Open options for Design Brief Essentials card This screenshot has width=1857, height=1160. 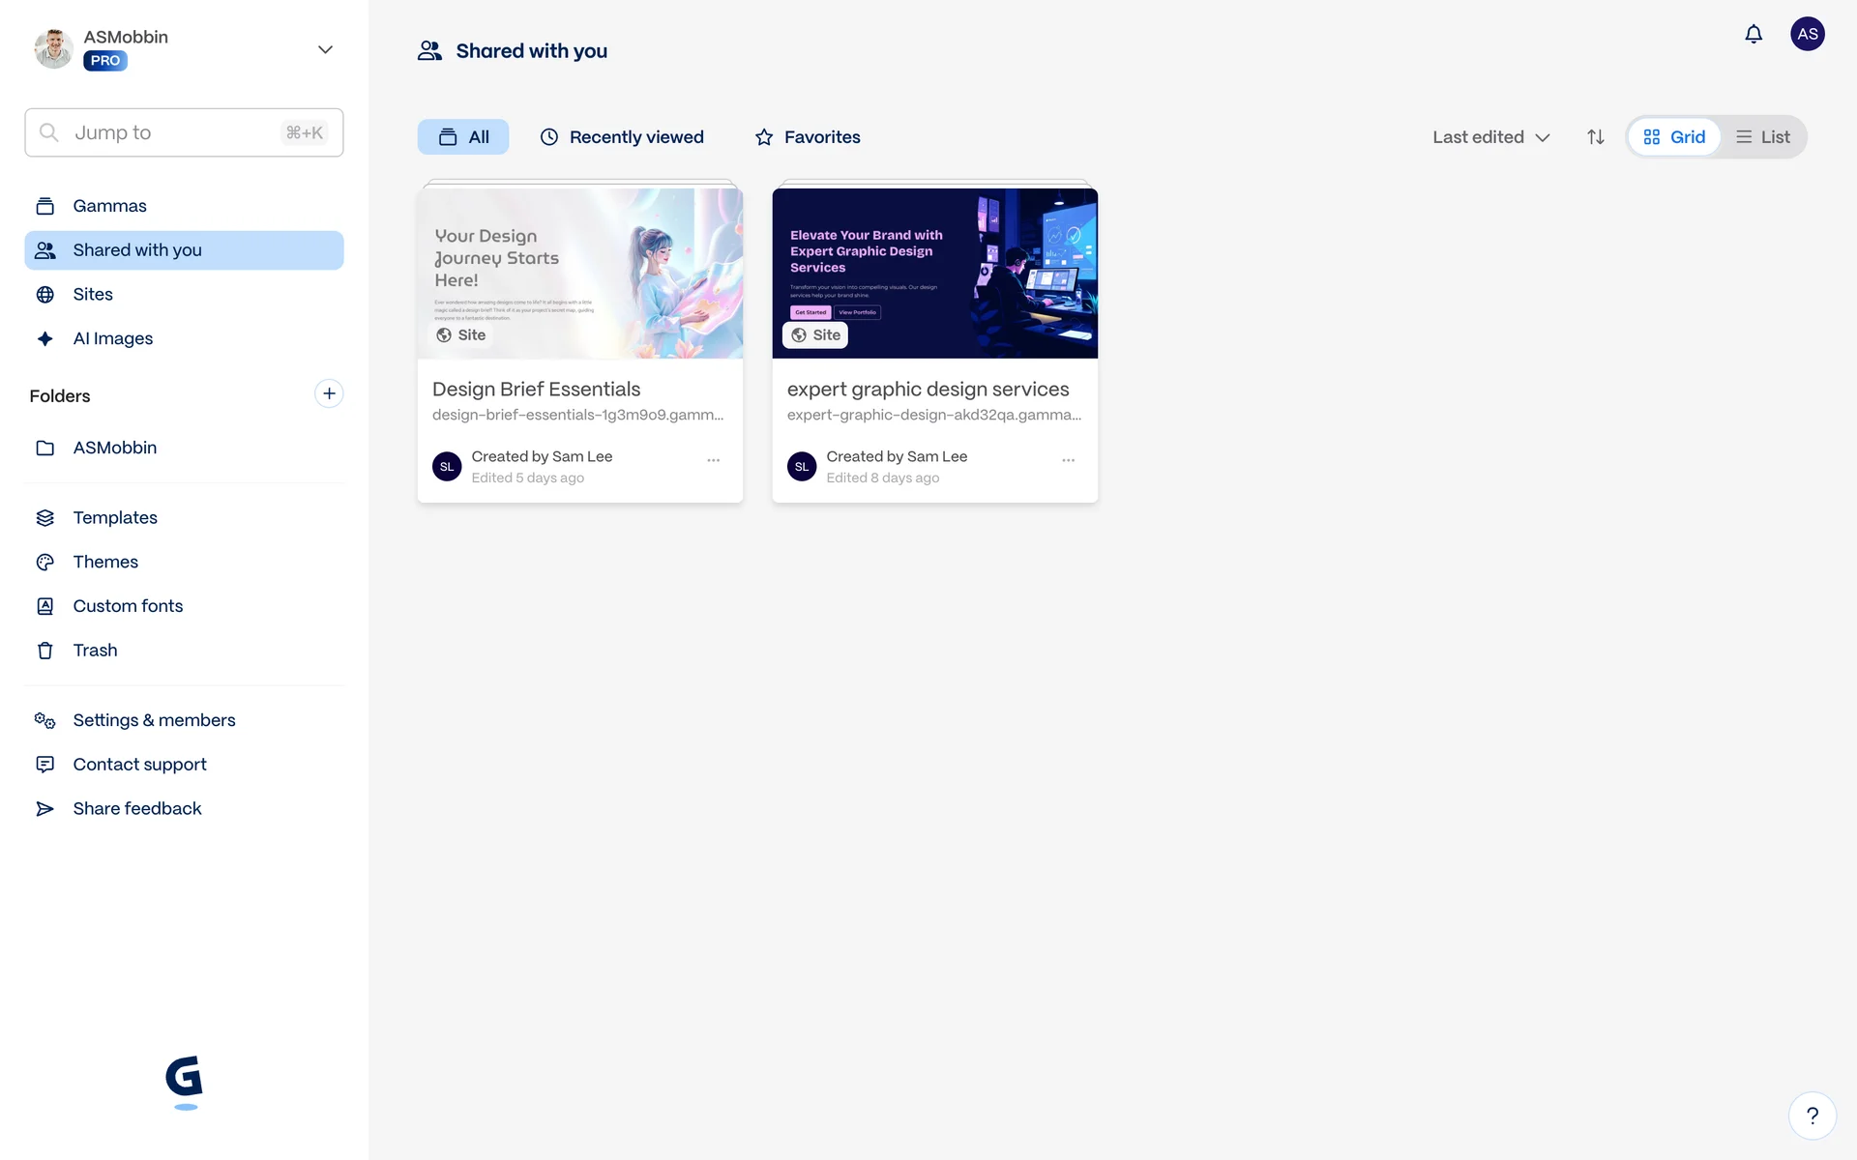713,460
